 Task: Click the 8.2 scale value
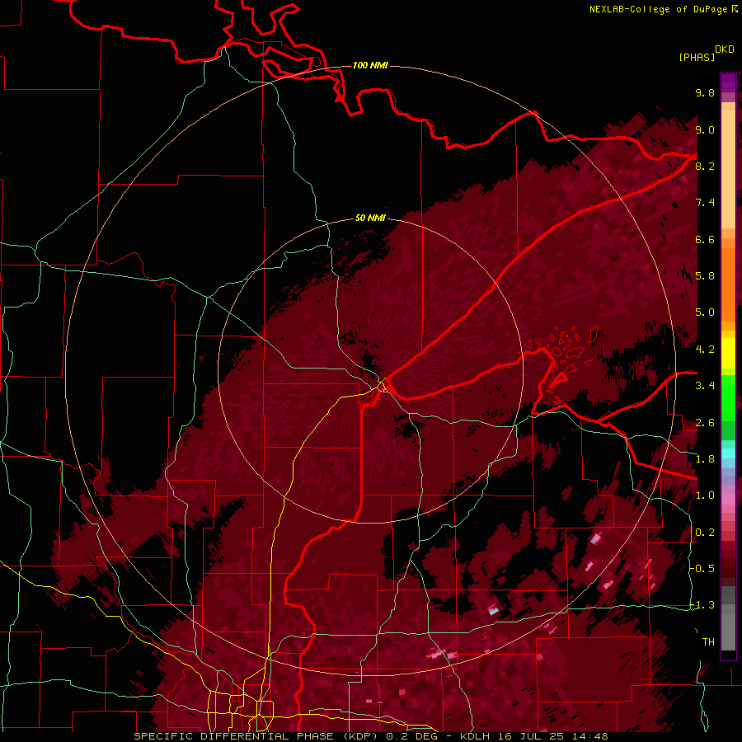(705, 166)
